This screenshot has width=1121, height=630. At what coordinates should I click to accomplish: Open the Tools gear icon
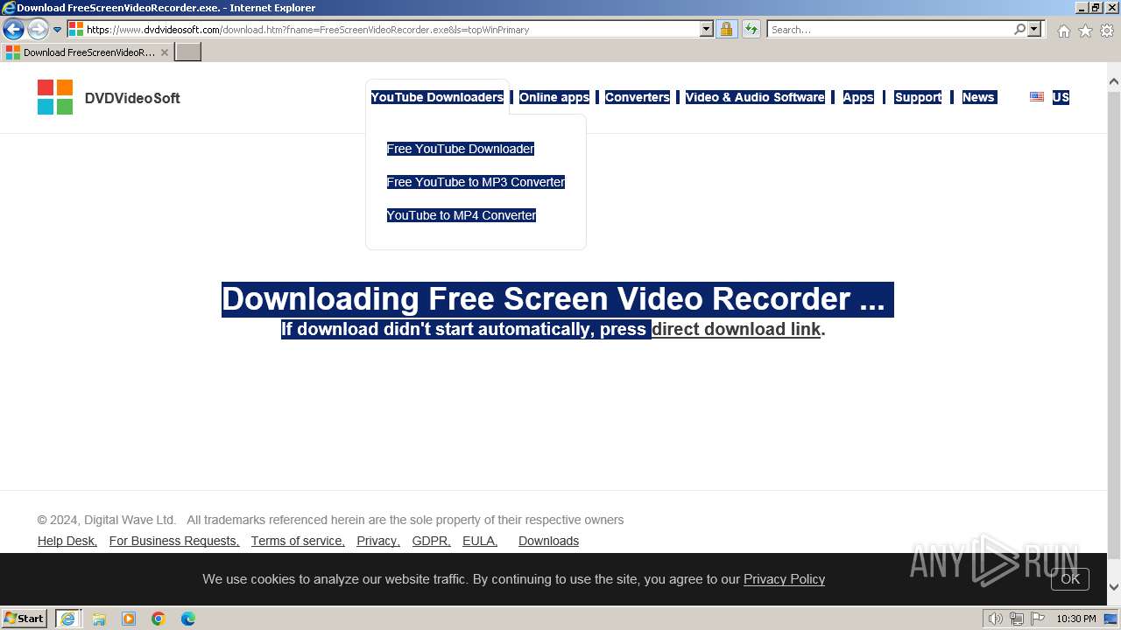pyautogui.click(x=1107, y=31)
